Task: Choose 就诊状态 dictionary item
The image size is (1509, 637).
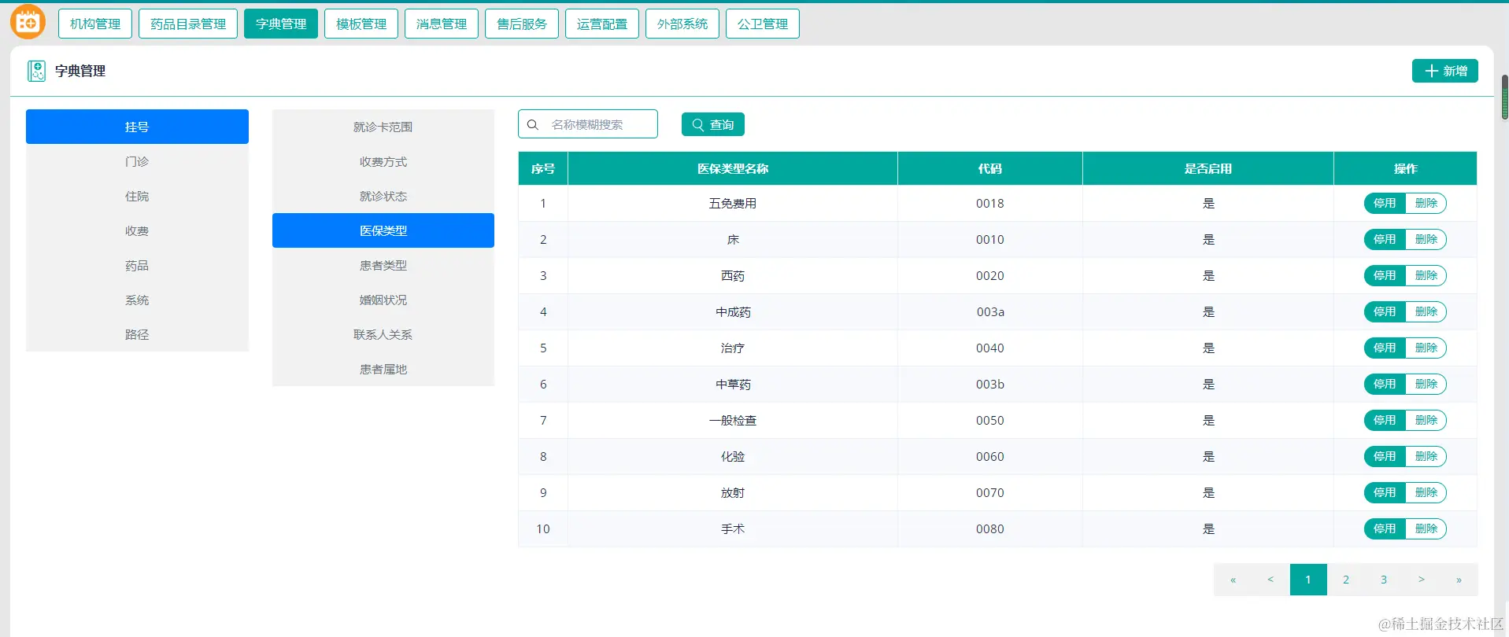Action: [x=383, y=196]
